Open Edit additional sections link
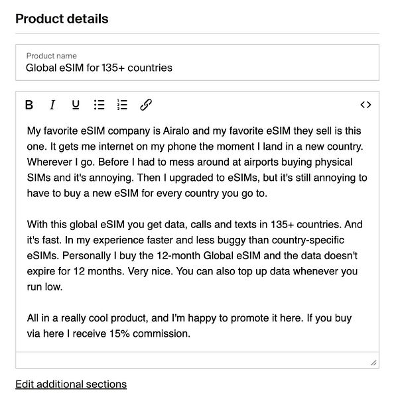 click(71, 384)
